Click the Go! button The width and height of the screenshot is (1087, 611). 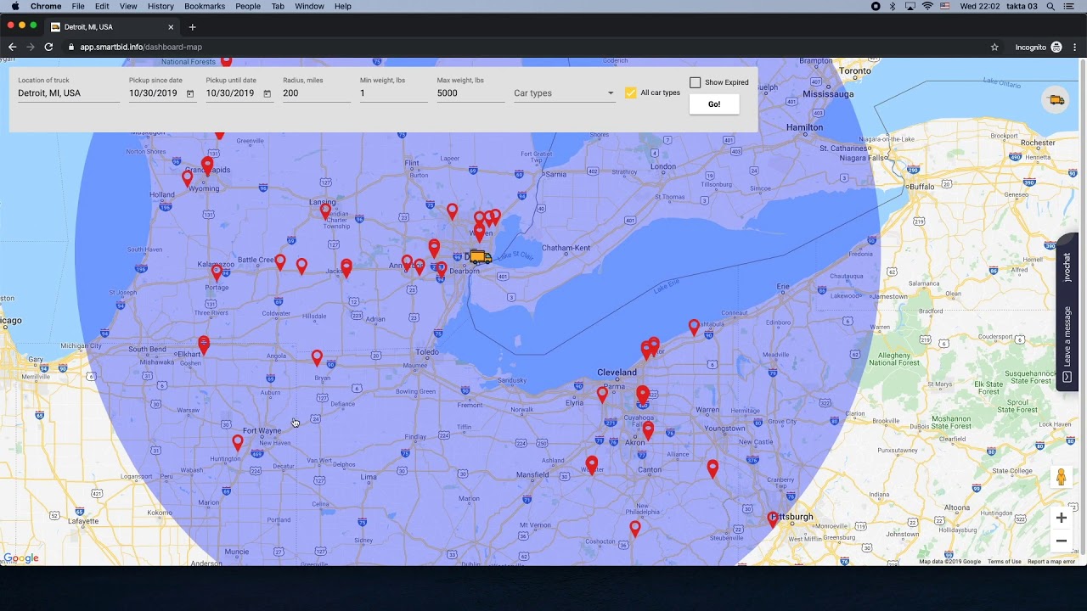point(714,104)
